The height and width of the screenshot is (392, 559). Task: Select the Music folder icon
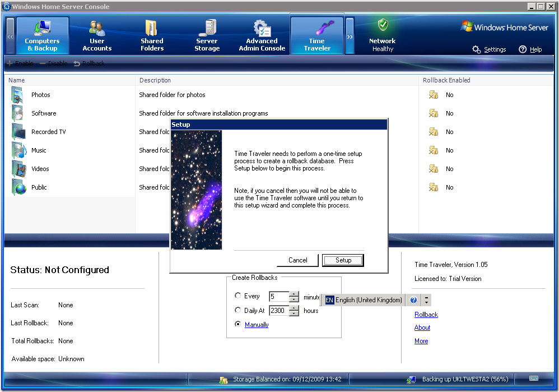click(18, 150)
